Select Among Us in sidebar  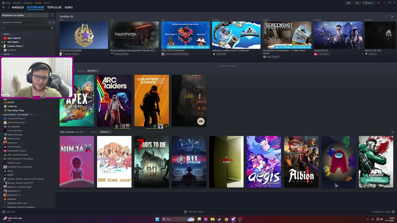tap(12, 143)
